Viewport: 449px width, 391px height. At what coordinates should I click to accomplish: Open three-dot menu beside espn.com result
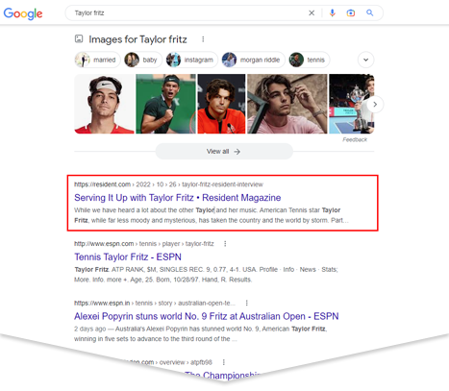pyautogui.click(x=225, y=244)
